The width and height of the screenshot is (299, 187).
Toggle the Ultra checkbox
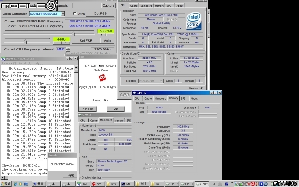[x=75, y=14]
